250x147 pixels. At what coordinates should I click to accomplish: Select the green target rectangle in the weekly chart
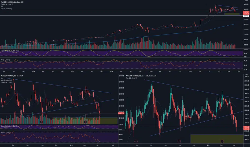[x=232, y=14]
